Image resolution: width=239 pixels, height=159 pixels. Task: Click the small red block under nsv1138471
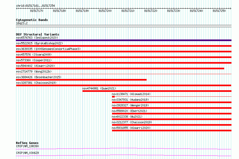coord(113,97)
